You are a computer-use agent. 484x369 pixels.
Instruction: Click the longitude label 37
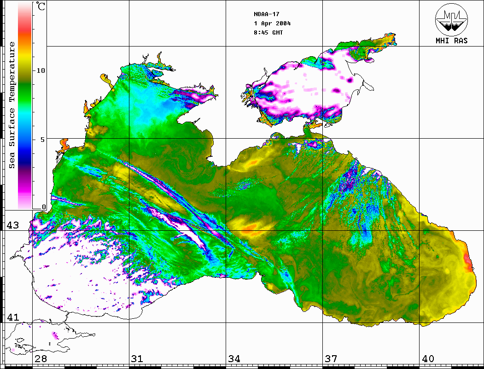coord(331,359)
